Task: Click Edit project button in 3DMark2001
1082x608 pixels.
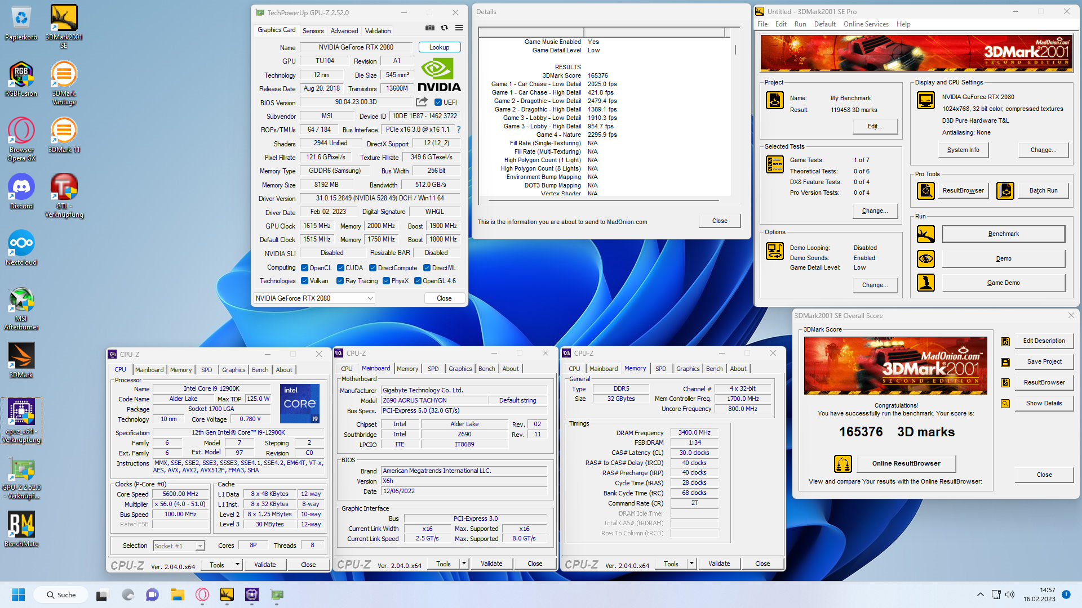Action: pos(875,126)
